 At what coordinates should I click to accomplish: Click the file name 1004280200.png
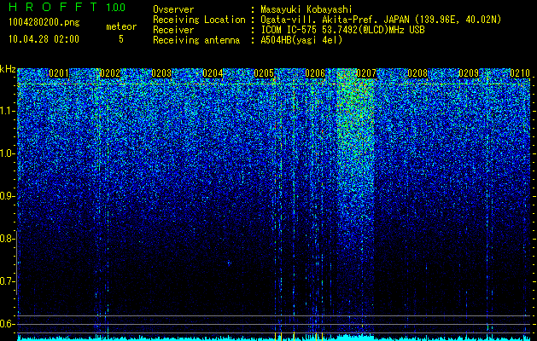point(44,23)
